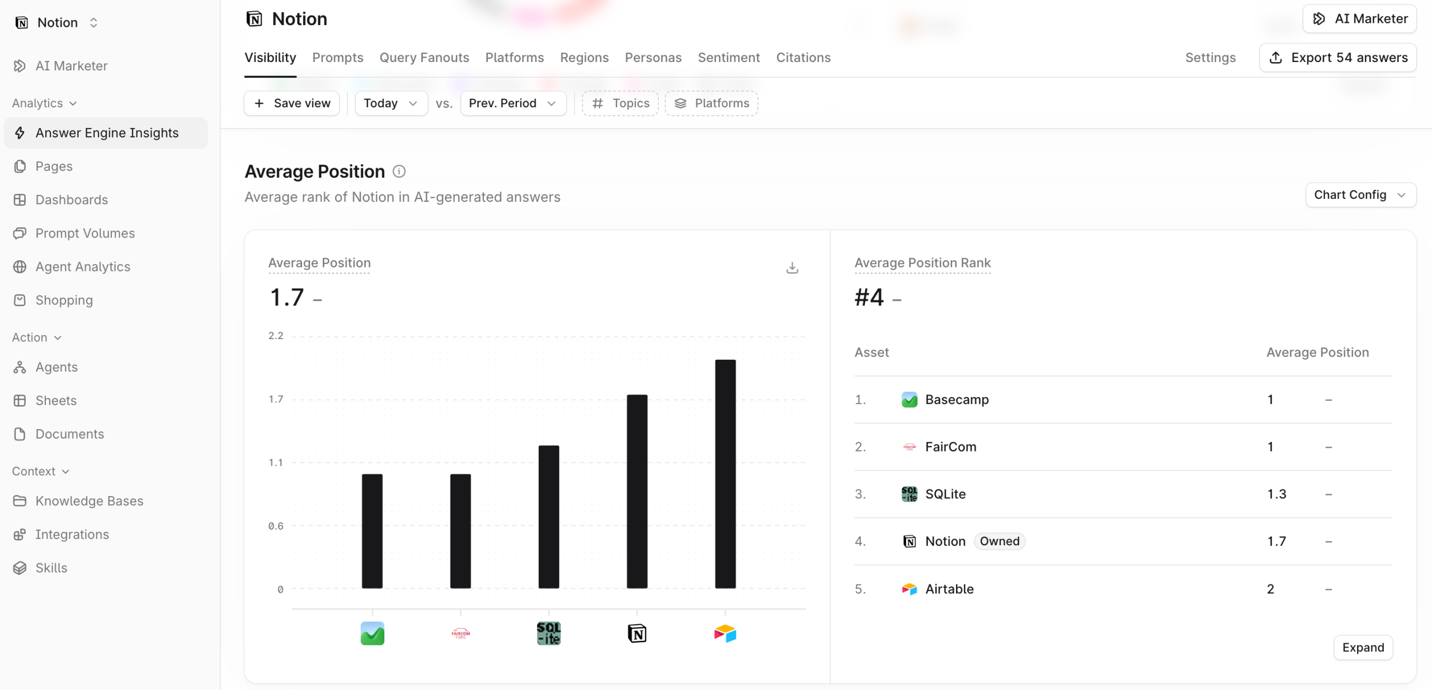The image size is (1432, 690).
Task: Click the Basecamp logo under the chart
Action: (x=373, y=634)
